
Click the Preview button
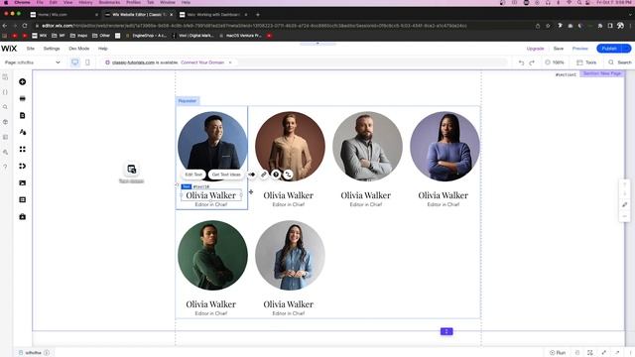(x=579, y=49)
